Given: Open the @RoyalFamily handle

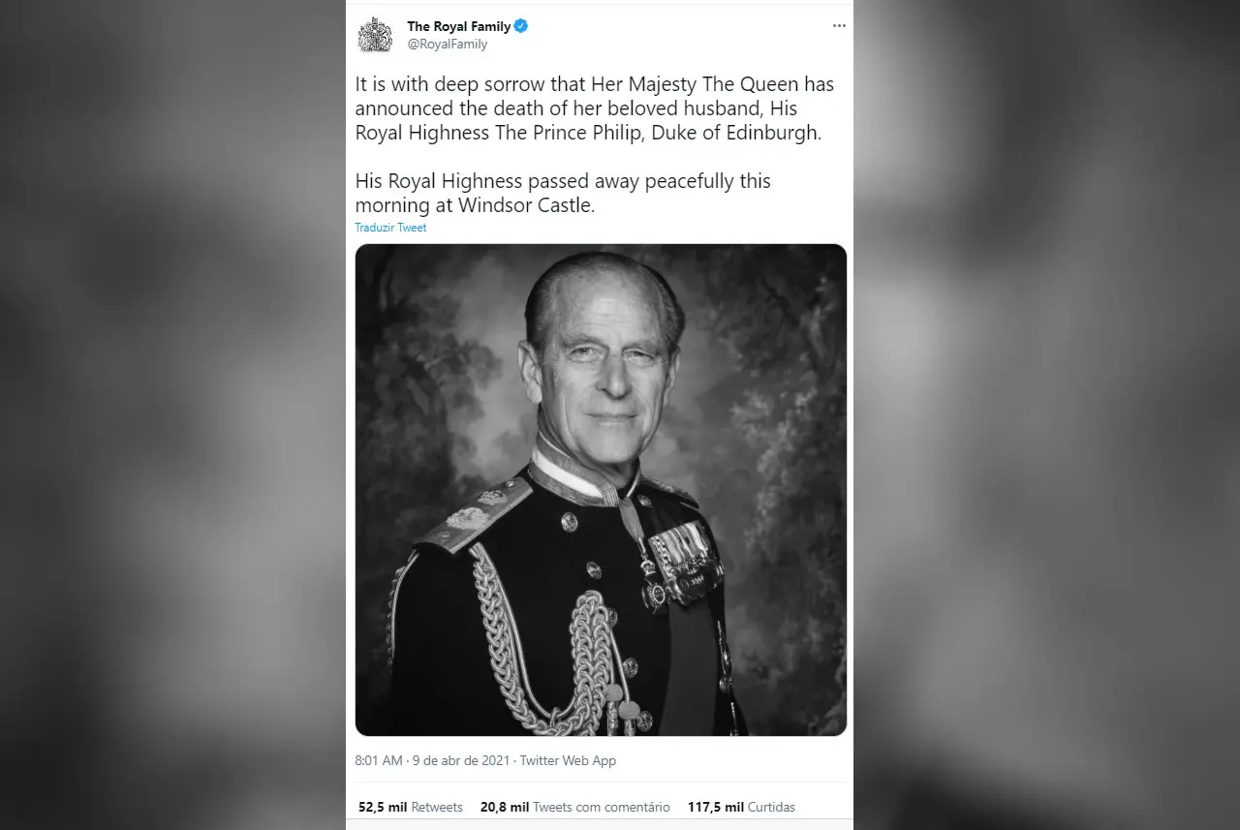Looking at the screenshot, I should (447, 44).
